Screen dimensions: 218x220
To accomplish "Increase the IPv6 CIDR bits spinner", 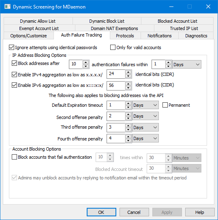I will click(x=128, y=84).
